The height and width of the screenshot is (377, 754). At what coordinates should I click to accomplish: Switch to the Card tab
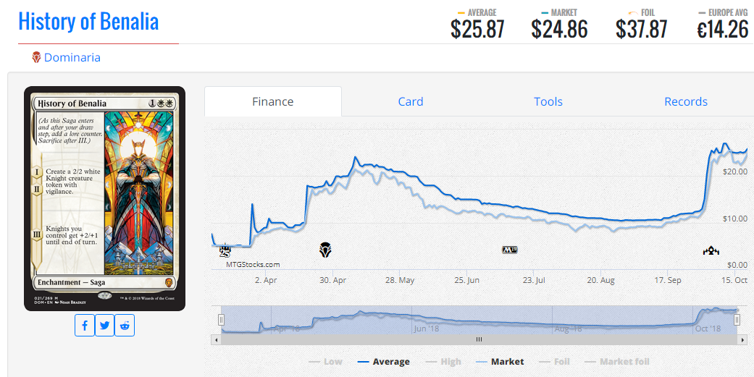tap(410, 102)
